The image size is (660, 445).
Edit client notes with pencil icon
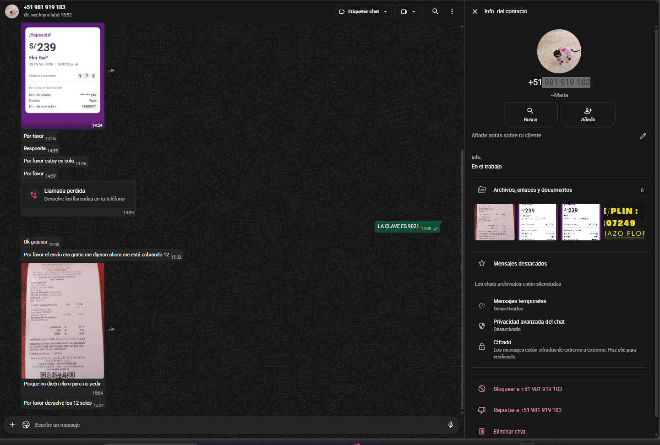tap(643, 136)
